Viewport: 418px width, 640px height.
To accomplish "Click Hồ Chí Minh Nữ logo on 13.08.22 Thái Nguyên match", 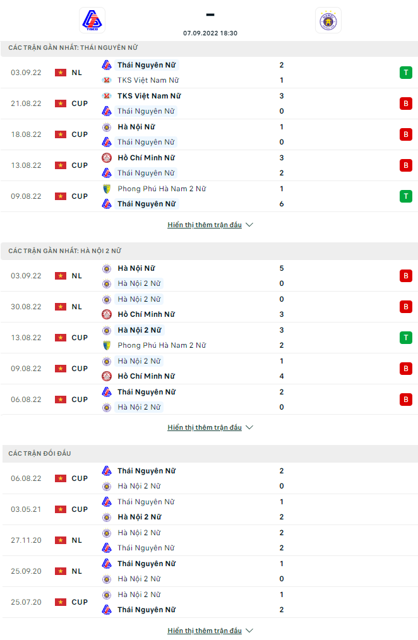I will tap(107, 158).
